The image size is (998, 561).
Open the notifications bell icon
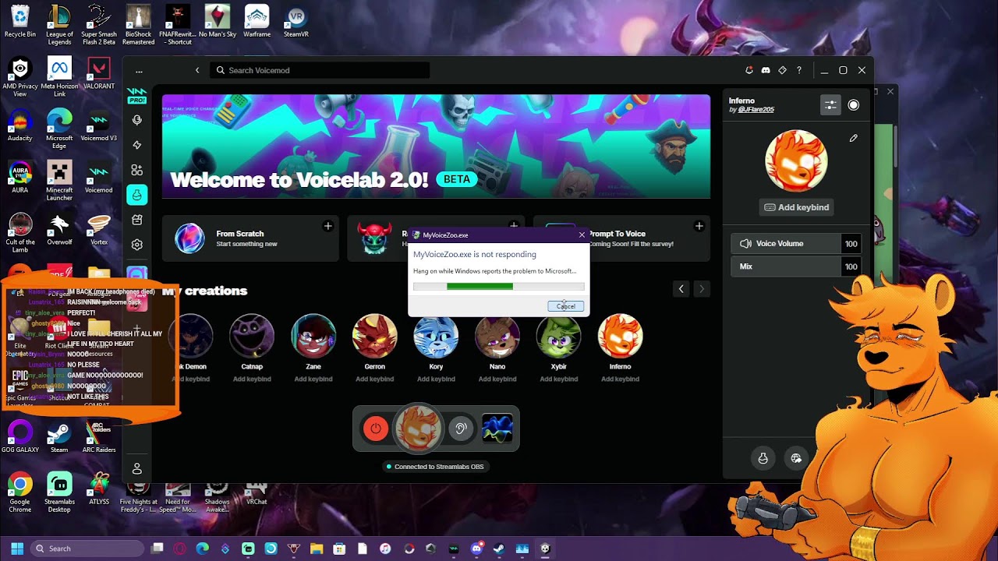(748, 70)
